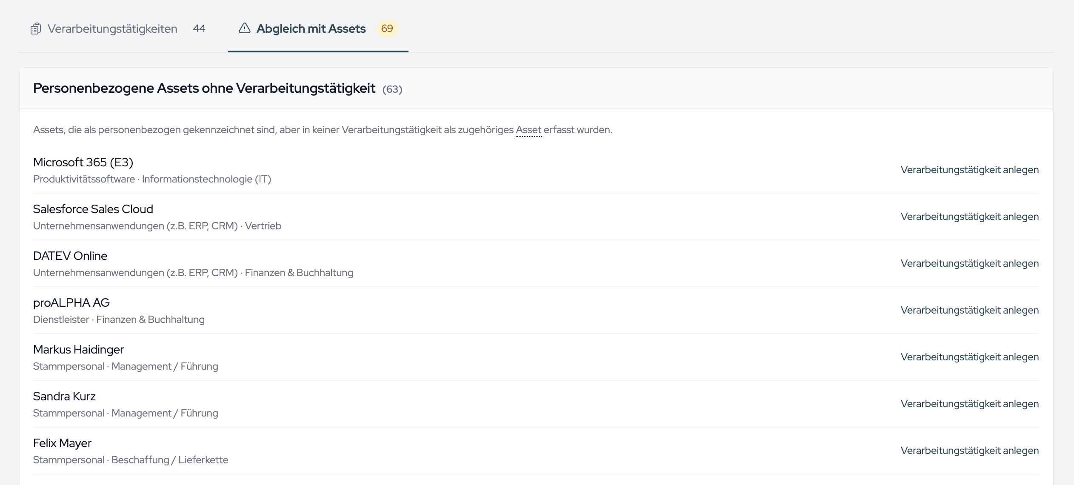Open the Salesforce Sales Cloud asset name
Image resolution: width=1074 pixels, height=485 pixels.
coord(93,209)
